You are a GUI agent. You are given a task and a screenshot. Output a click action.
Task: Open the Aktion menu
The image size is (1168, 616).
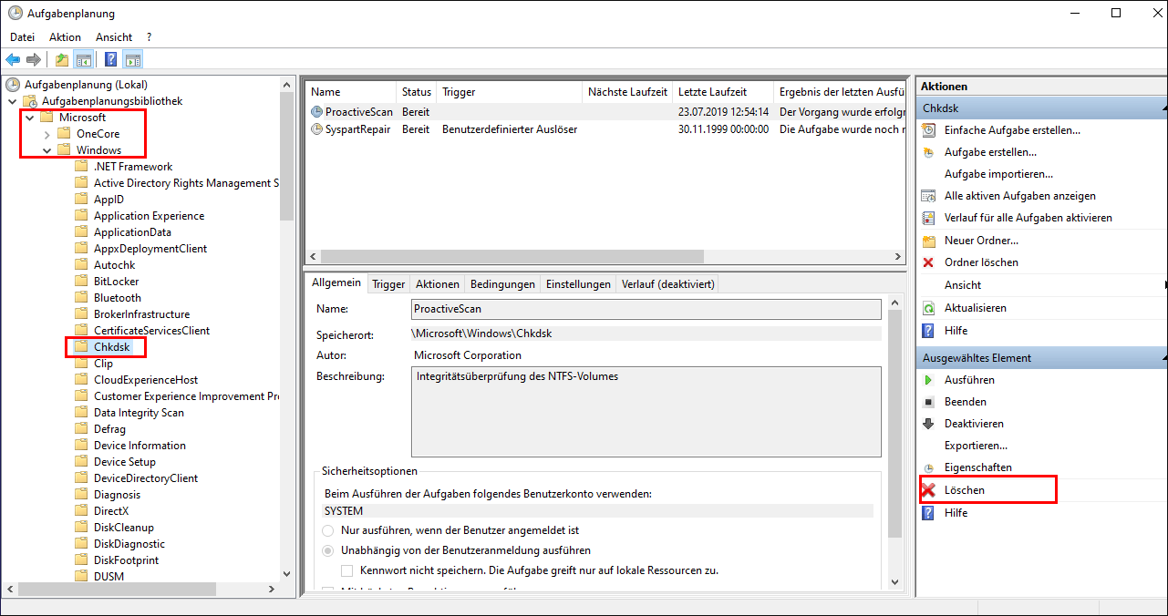pyautogui.click(x=64, y=36)
